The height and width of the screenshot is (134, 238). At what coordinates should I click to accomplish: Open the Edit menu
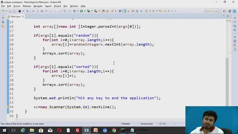coord(9,6)
